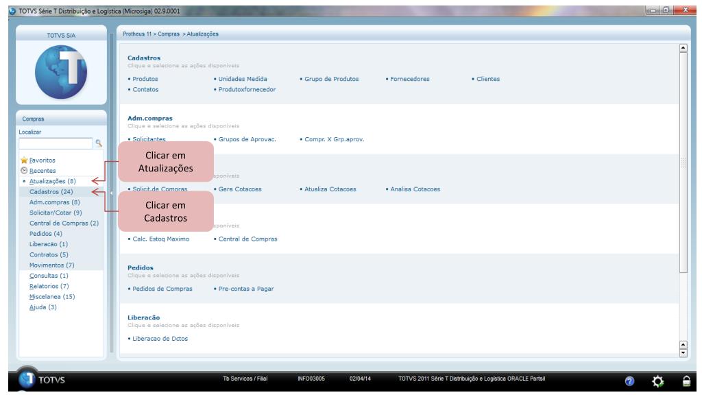Screen dimensions: 702x395
Task: Click the main panel vertical scrollbar thumb
Action: (x=683, y=162)
